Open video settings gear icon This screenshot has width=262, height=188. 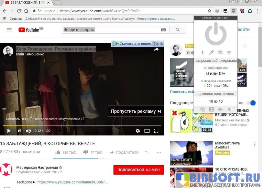138,131
